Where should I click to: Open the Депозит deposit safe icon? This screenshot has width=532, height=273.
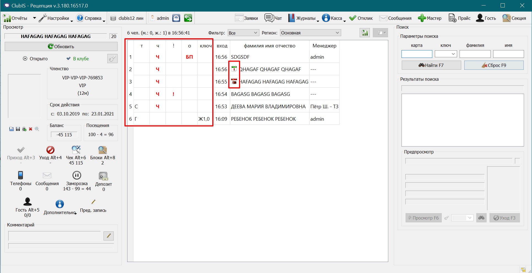(104, 176)
